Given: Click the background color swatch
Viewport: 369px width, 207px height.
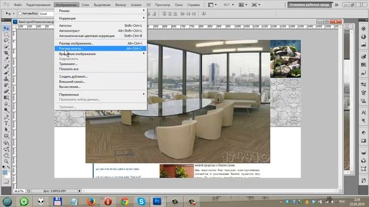Looking at the screenshot, I should tap(8, 175).
